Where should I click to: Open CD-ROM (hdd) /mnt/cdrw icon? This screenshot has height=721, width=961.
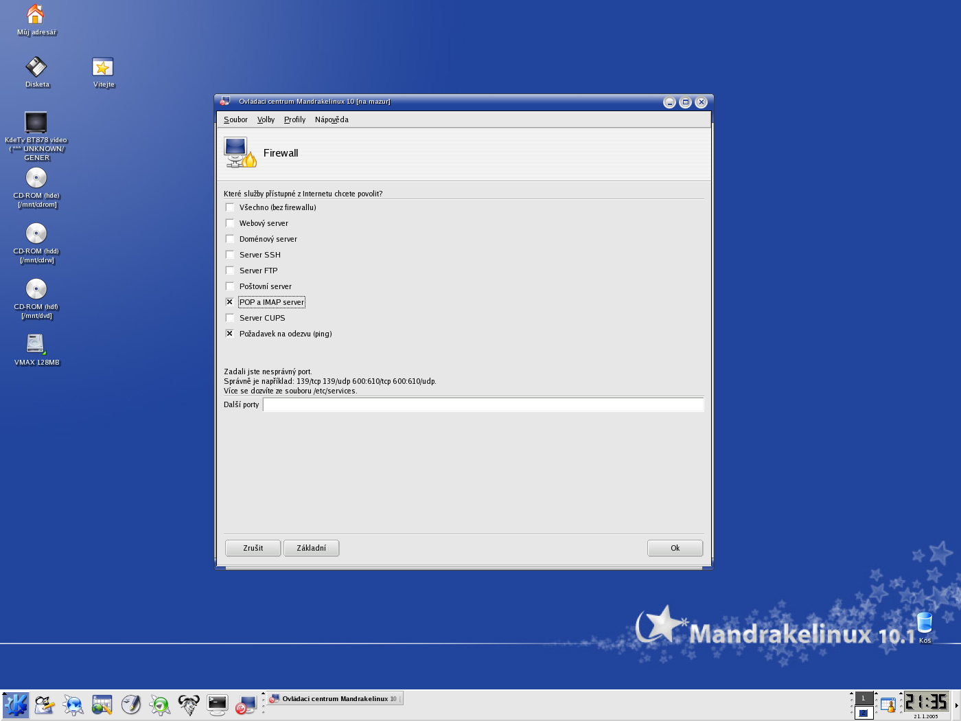click(x=36, y=233)
